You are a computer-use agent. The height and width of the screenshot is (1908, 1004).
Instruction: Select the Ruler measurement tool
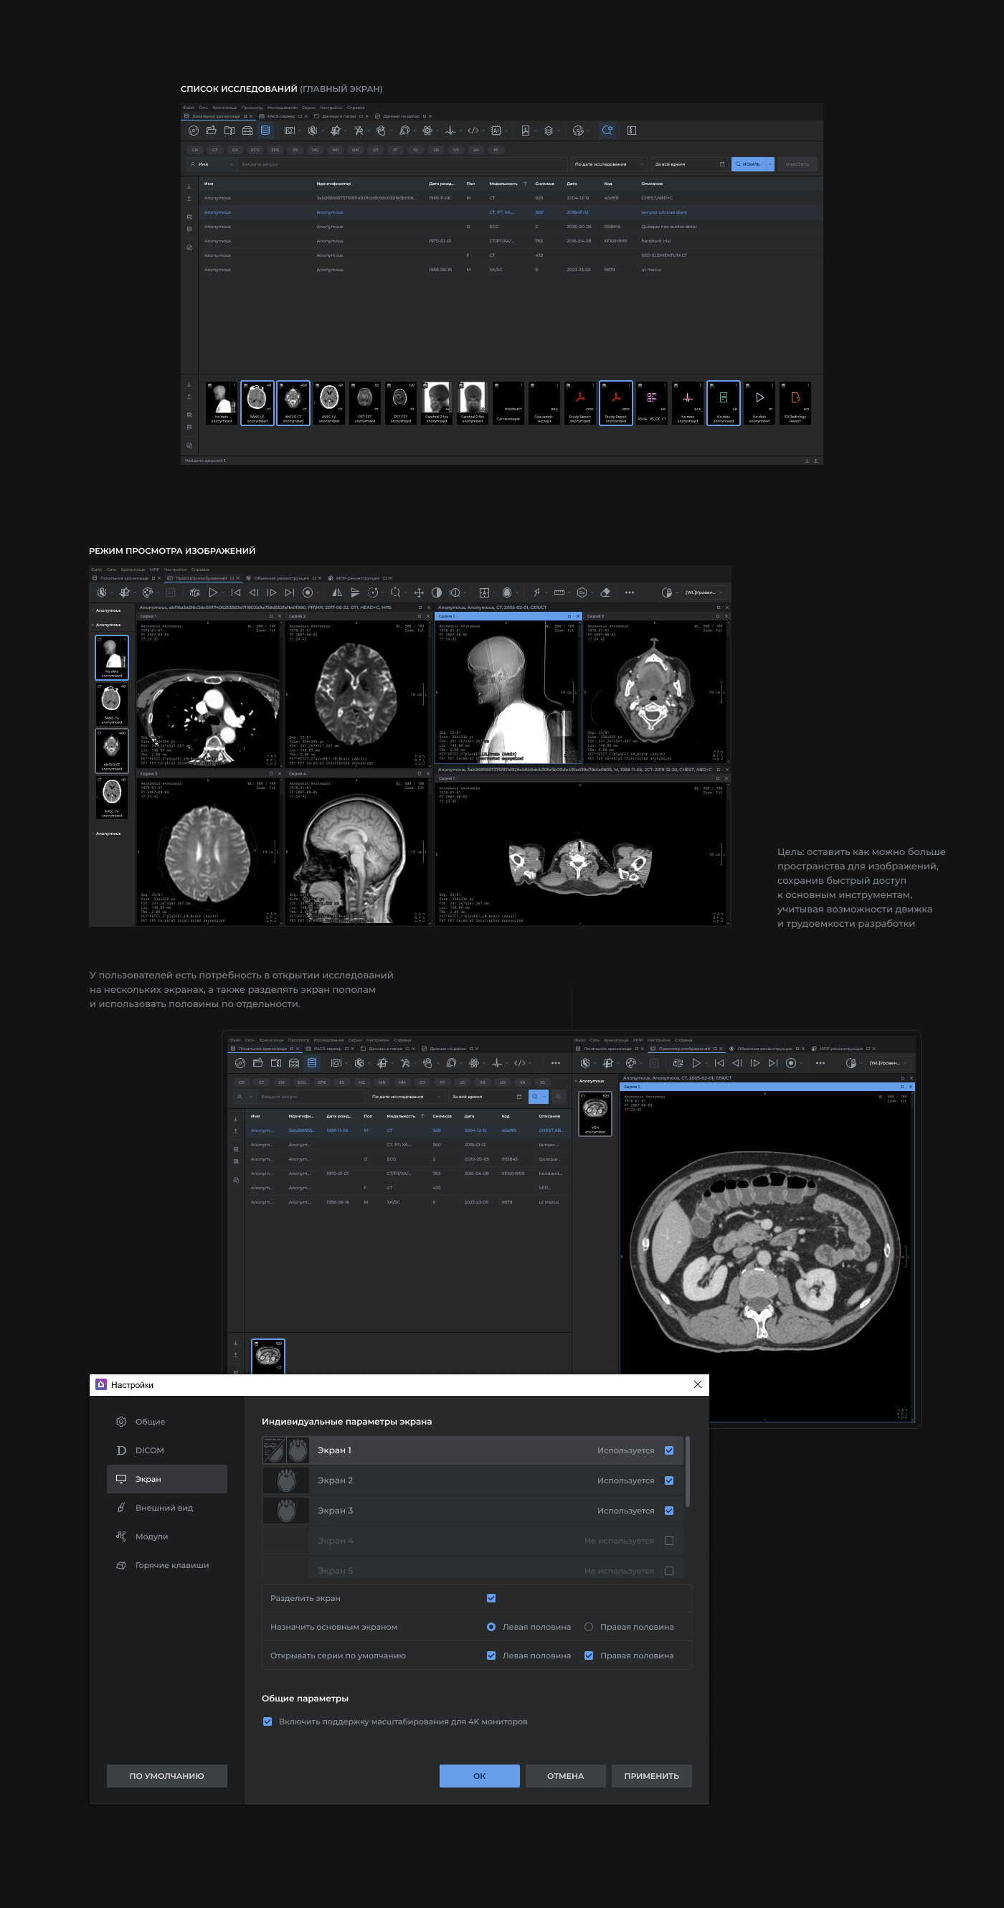(559, 592)
